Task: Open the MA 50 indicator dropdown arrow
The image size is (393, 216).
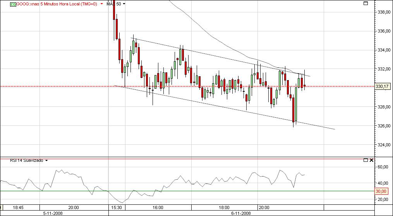Action: [x=124, y=4]
